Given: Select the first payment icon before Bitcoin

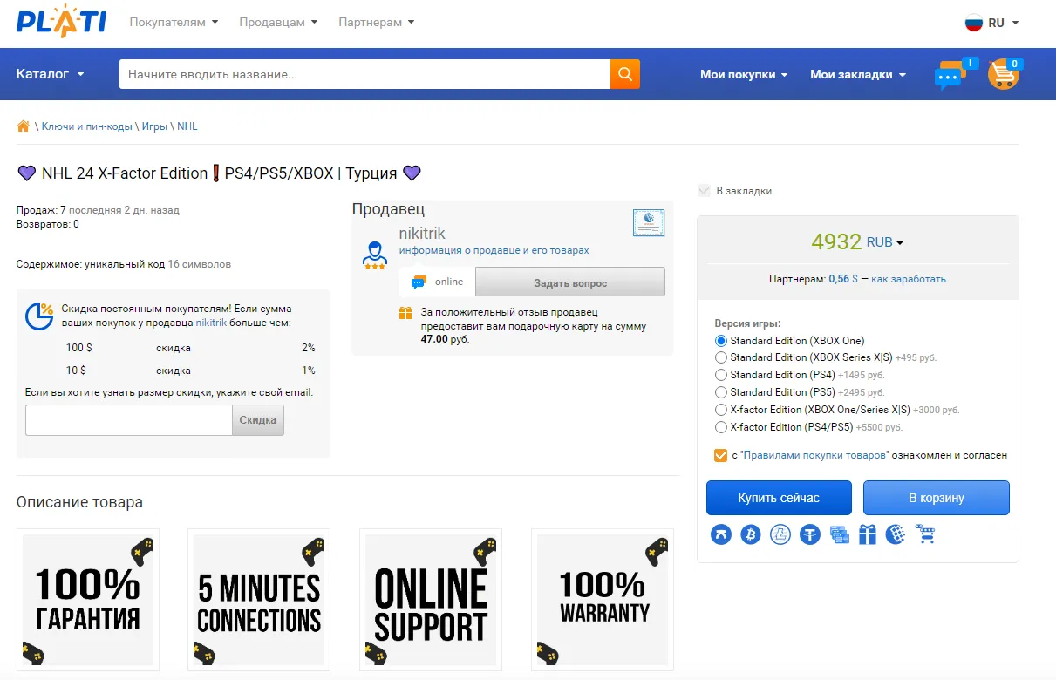Looking at the screenshot, I should [x=721, y=534].
